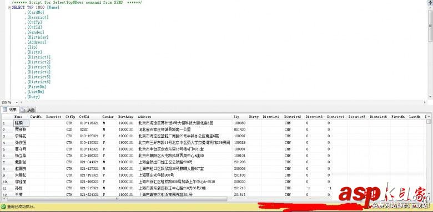This screenshot has height=212, width=433.
Task: Click the Address column header
Action: [x=144, y=117]
